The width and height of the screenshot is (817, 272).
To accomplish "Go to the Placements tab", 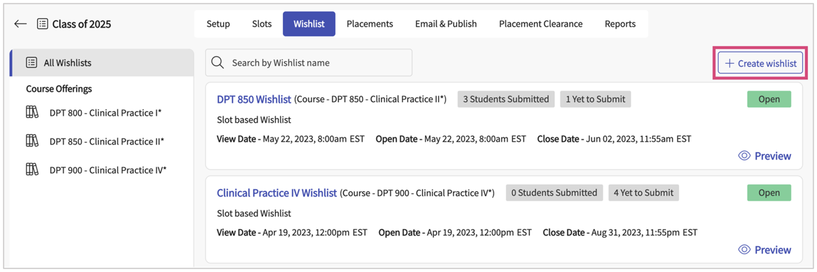I will 369,24.
